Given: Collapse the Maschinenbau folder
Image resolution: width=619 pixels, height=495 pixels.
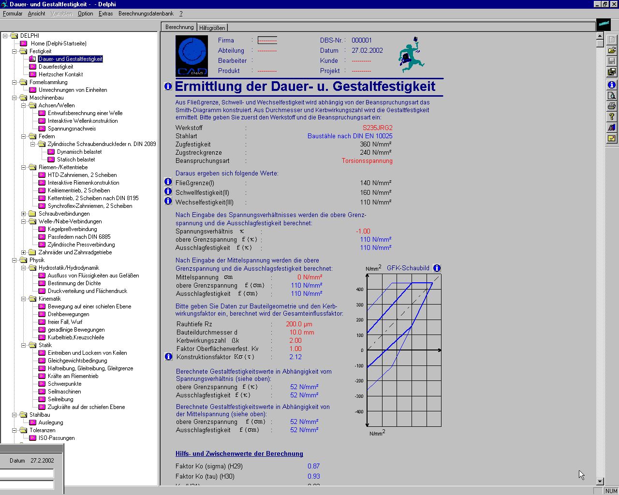Looking at the screenshot, I should coord(14,98).
